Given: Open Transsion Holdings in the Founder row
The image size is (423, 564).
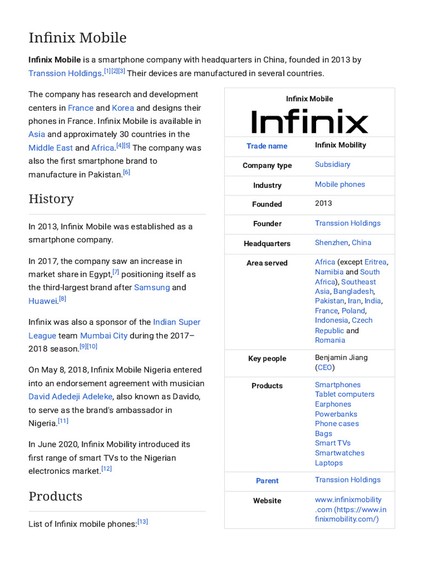Looking at the screenshot, I should pos(348,223).
